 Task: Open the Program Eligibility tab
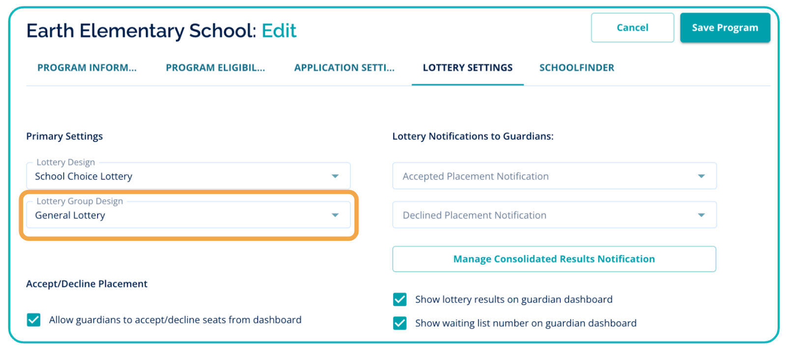point(215,68)
